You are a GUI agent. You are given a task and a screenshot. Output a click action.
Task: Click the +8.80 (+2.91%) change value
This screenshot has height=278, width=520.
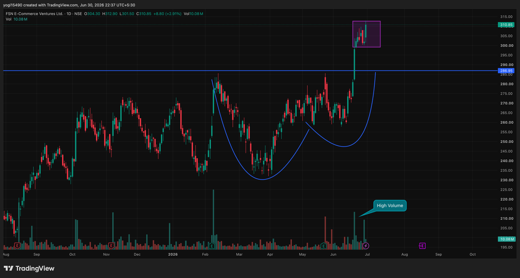point(167,14)
